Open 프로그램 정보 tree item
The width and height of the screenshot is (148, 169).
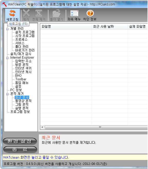click(x=20, y=112)
